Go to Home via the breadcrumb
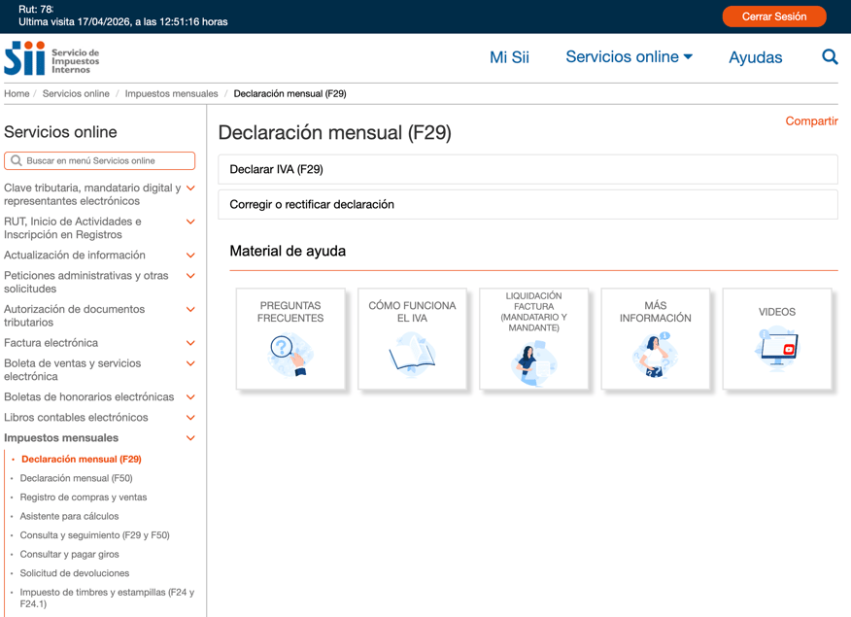The height and width of the screenshot is (617, 851). pyautogui.click(x=16, y=93)
